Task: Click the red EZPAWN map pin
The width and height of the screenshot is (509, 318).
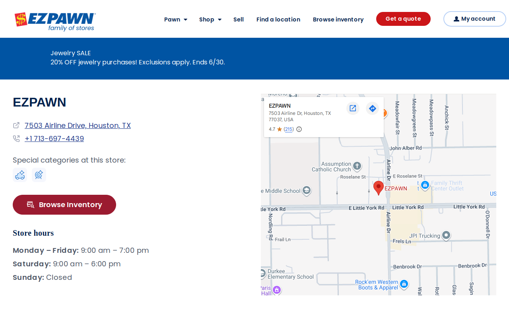Action: [379, 188]
